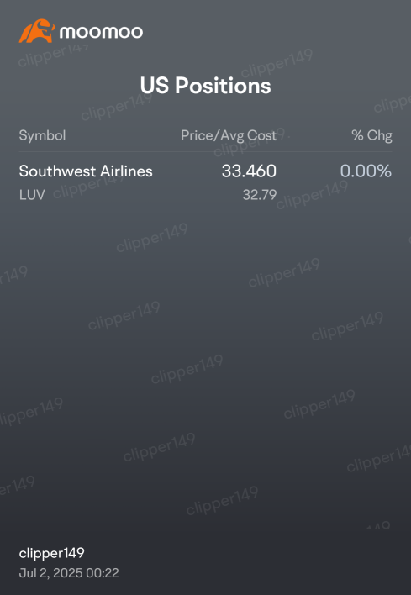Click the LUV ticker symbol
This screenshot has height=595, width=411.
(x=32, y=195)
